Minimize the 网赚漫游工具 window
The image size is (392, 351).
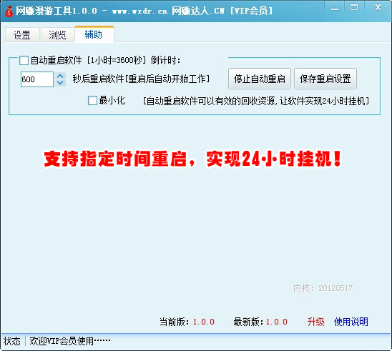coord(335,9)
